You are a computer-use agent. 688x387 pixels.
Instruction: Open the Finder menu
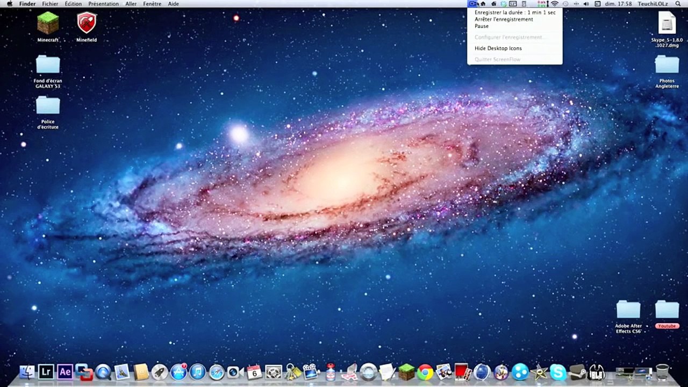click(27, 4)
